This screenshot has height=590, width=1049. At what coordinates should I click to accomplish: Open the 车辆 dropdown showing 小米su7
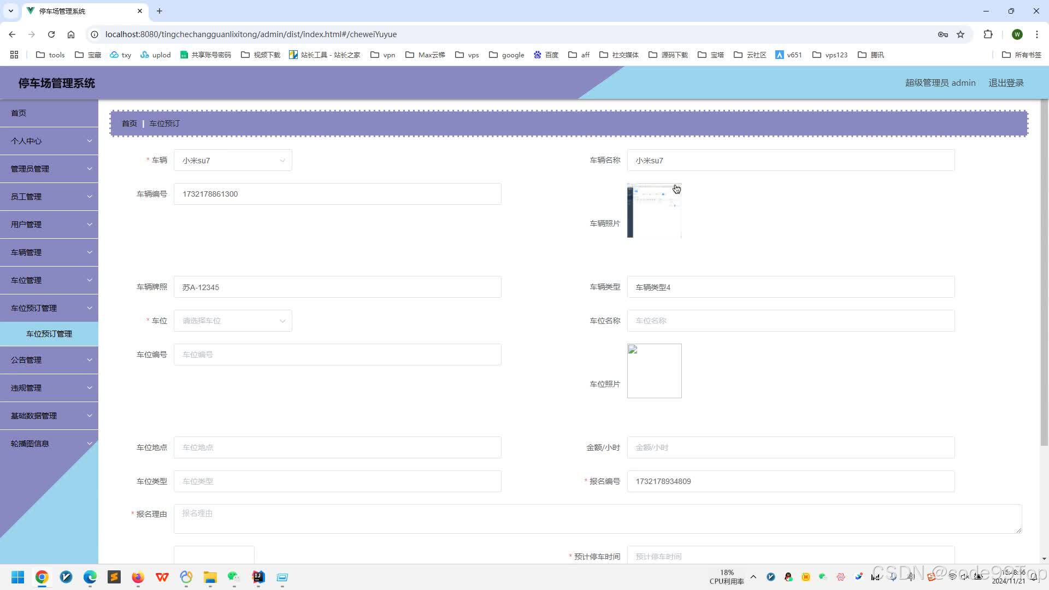point(233,161)
